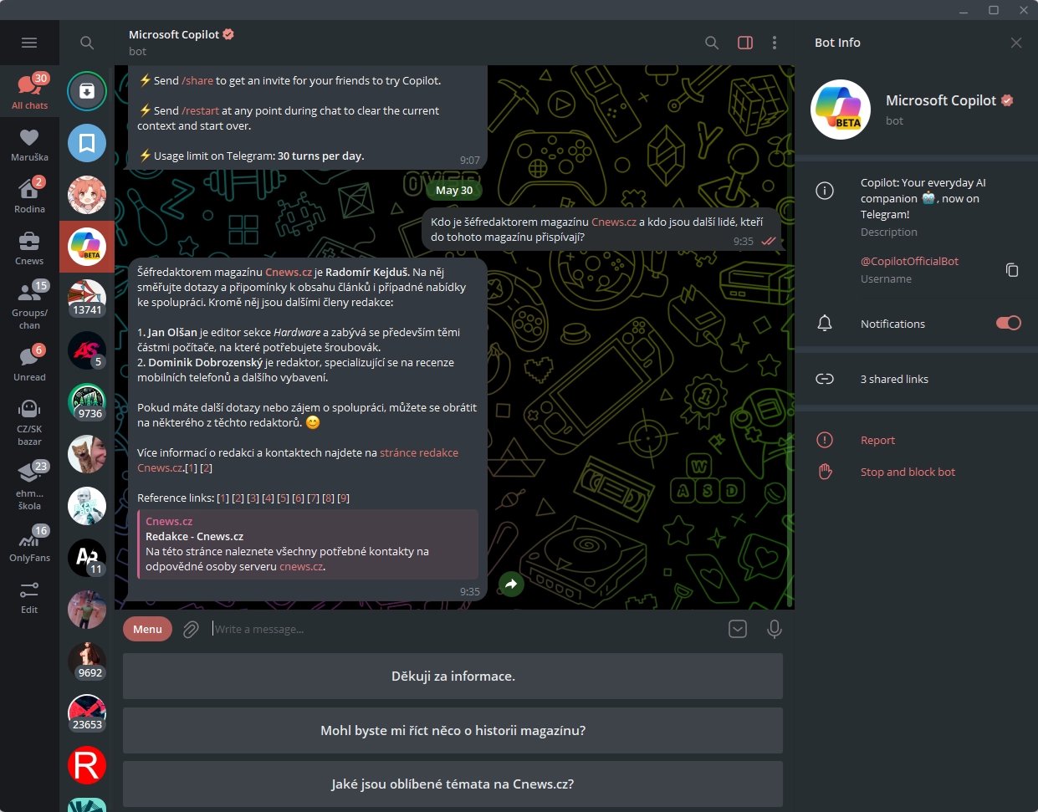Screen dimensions: 1038x812
Task: Toggle the Unread chats filter
Action: coord(29,358)
